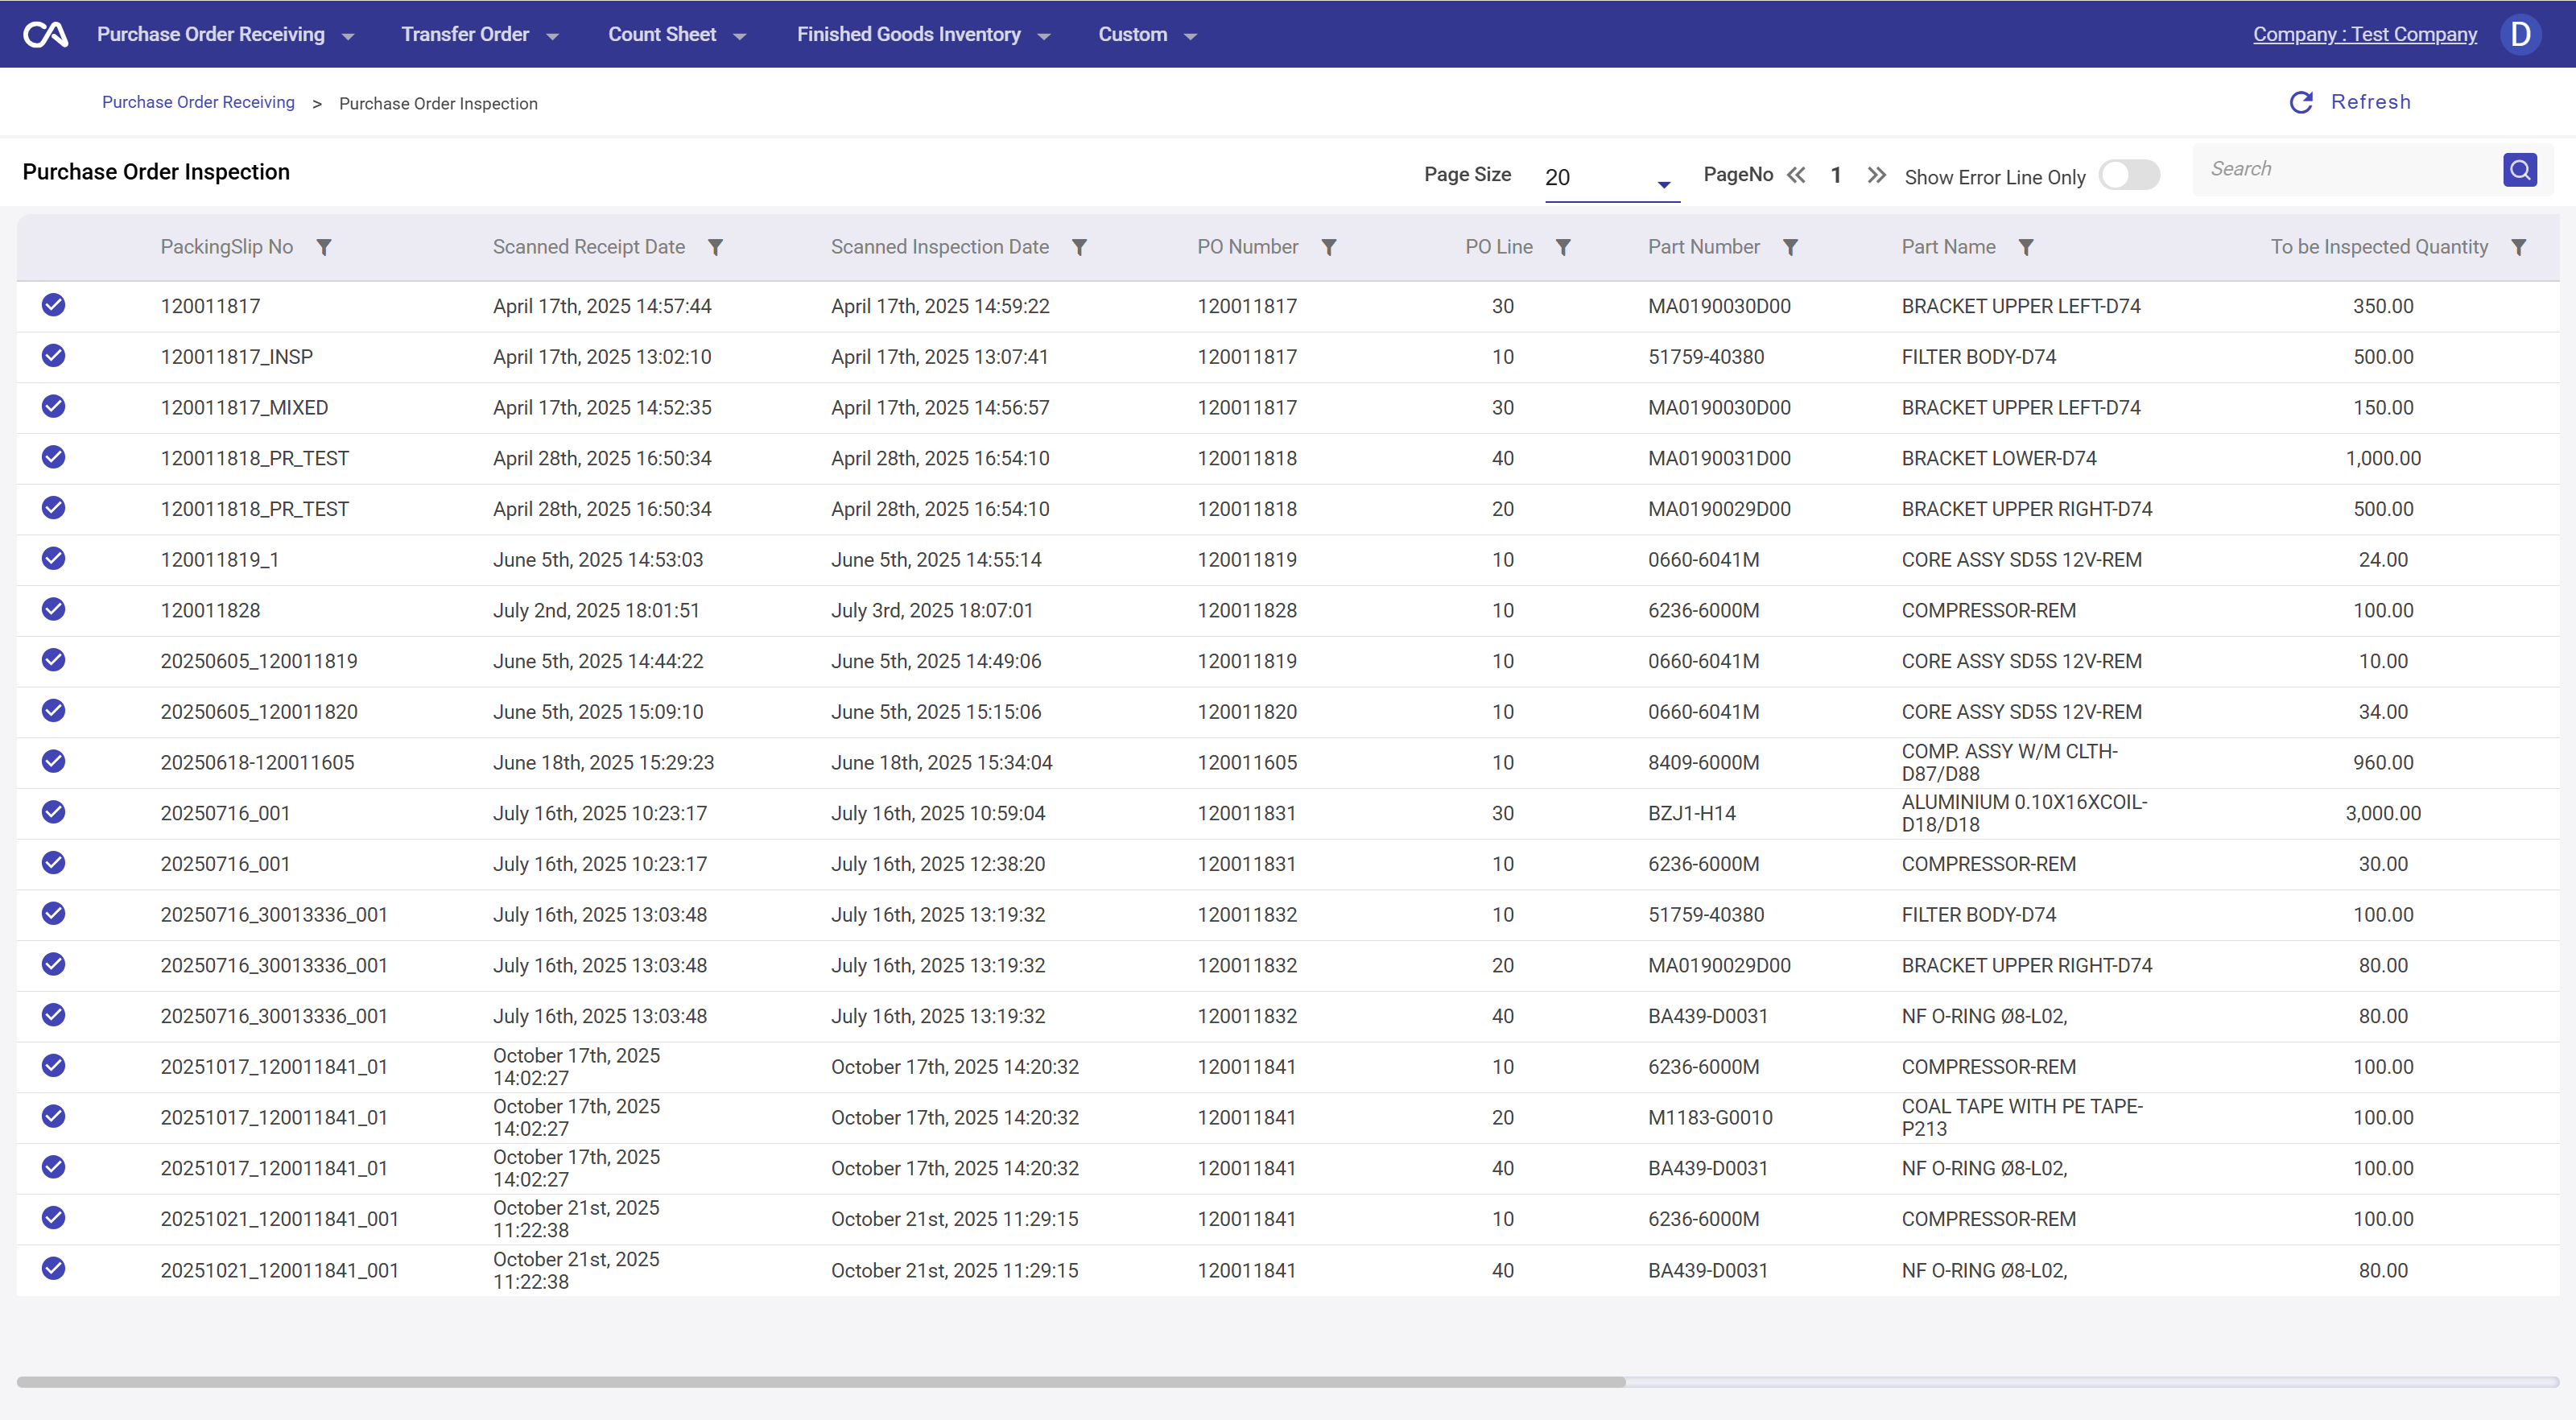Screen dimensions: 2576x1420
Task: Click the COMP. ASSY W/M CLTH-D87/D88 part name
Action: pyautogui.click(x=2009, y=762)
